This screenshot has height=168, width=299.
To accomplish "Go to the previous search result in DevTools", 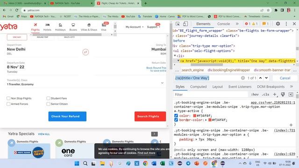I will point(260,78).
